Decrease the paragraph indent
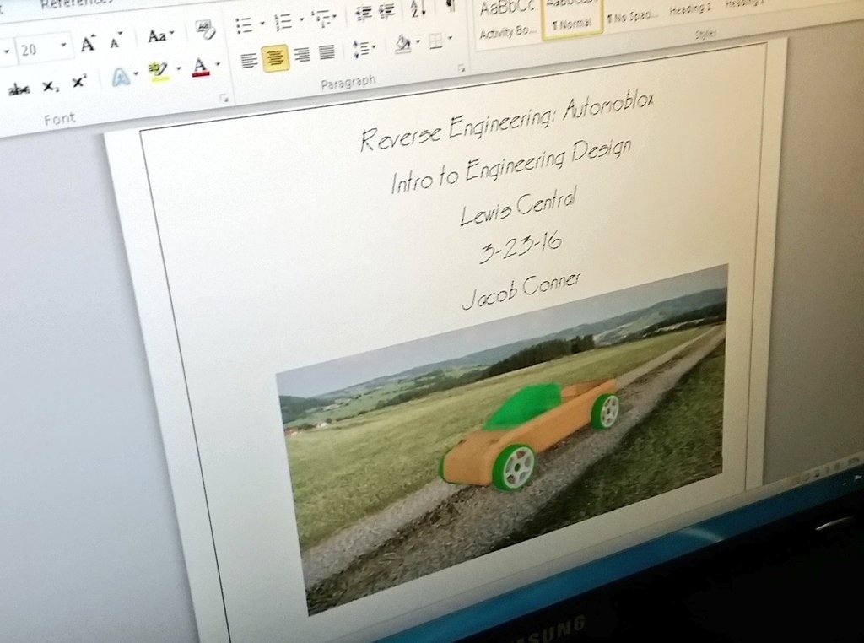The height and width of the screenshot is (643, 864). (x=363, y=14)
